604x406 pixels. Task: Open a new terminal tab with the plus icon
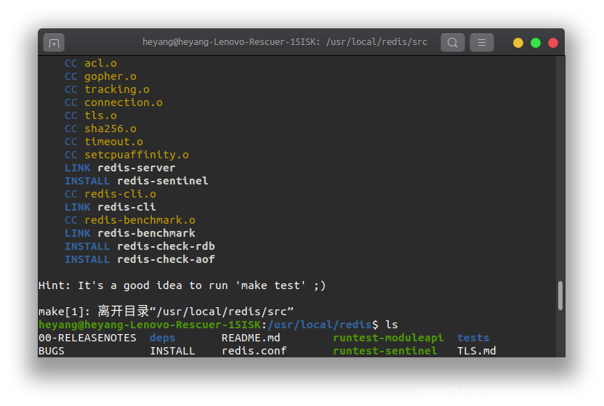[54, 43]
